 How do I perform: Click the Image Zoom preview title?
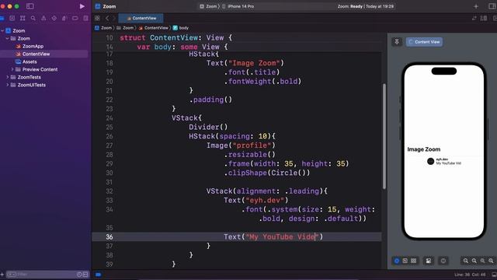point(424,149)
